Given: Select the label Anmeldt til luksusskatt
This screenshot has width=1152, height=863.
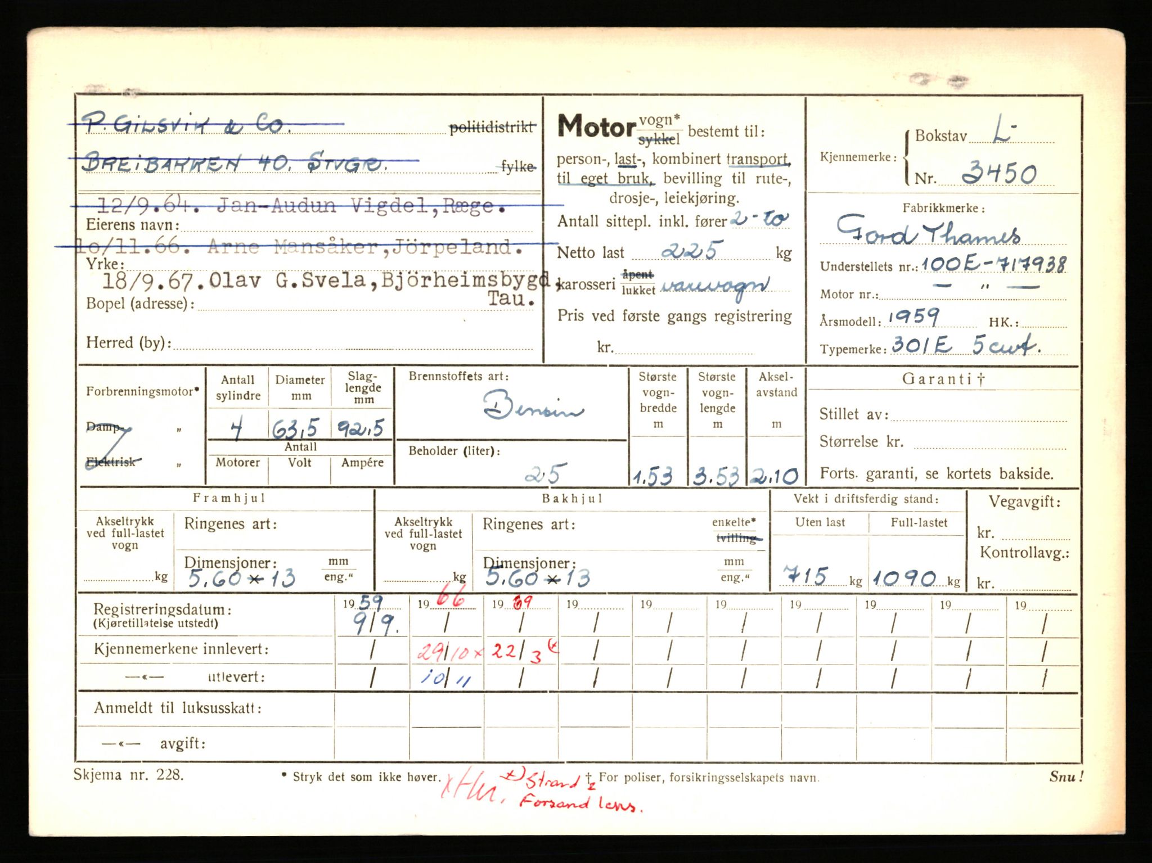Looking at the screenshot, I should pos(178,707).
